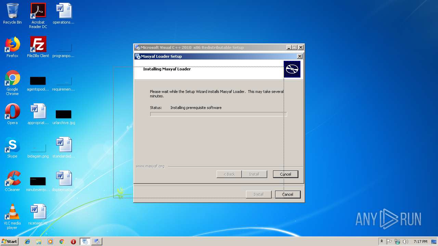
Task: Open the appropriat... Word document
Action: point(38,114)
